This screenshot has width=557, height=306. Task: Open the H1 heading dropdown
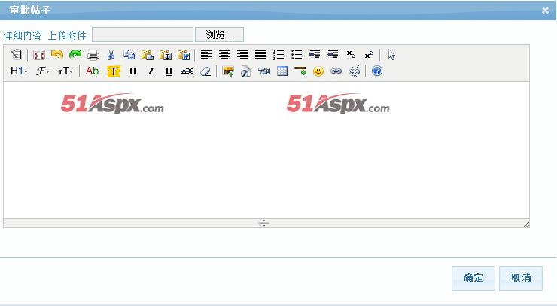pos(19,71)
